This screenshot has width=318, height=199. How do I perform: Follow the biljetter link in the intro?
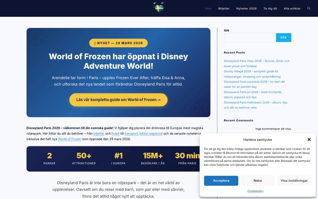click(99, 134)
